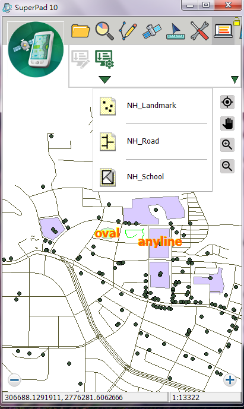Select the laptop form tool
This screenshot has width=244, height=409.
point(223,31)
